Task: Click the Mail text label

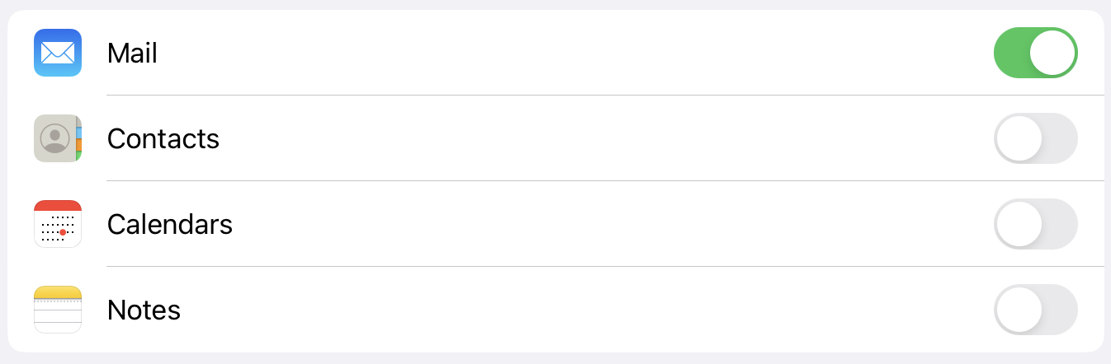Action: click(132, 54)
